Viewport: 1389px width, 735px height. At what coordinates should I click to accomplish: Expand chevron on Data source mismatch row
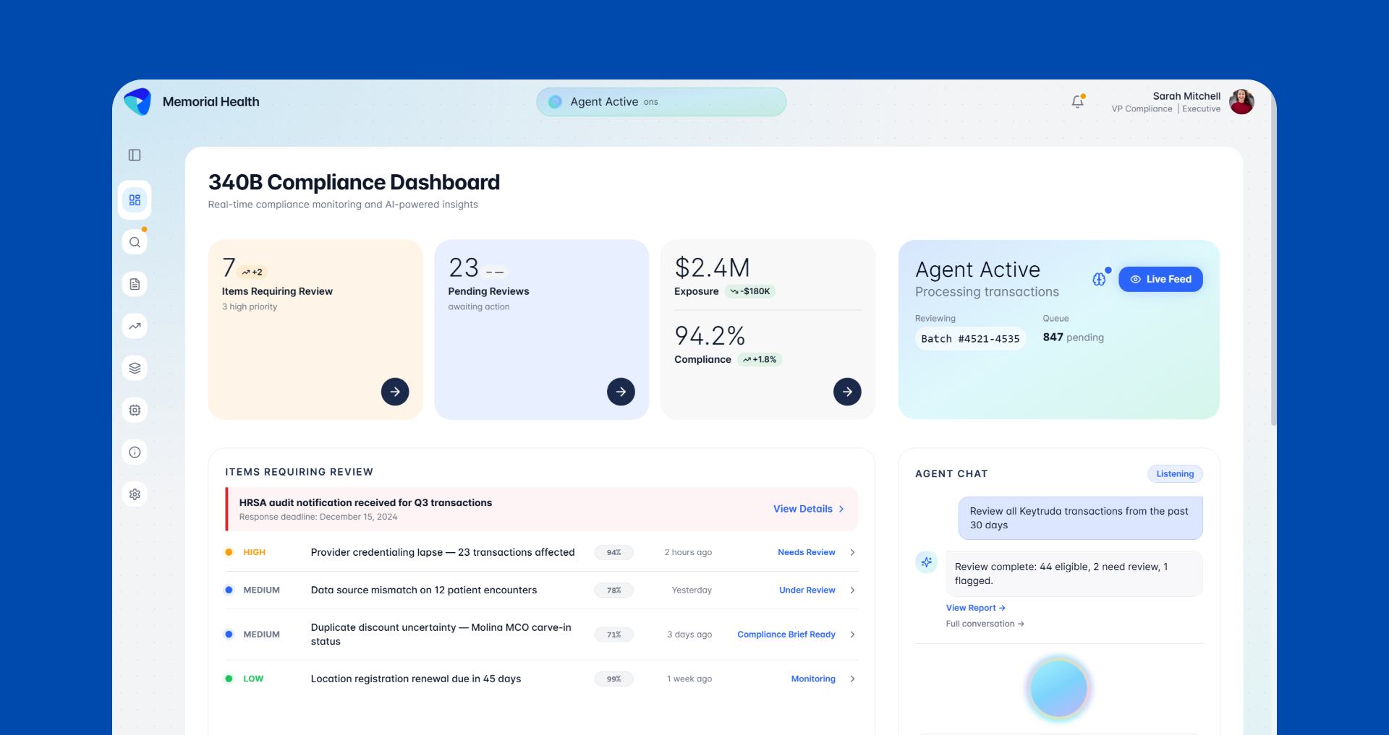point(853,590)
